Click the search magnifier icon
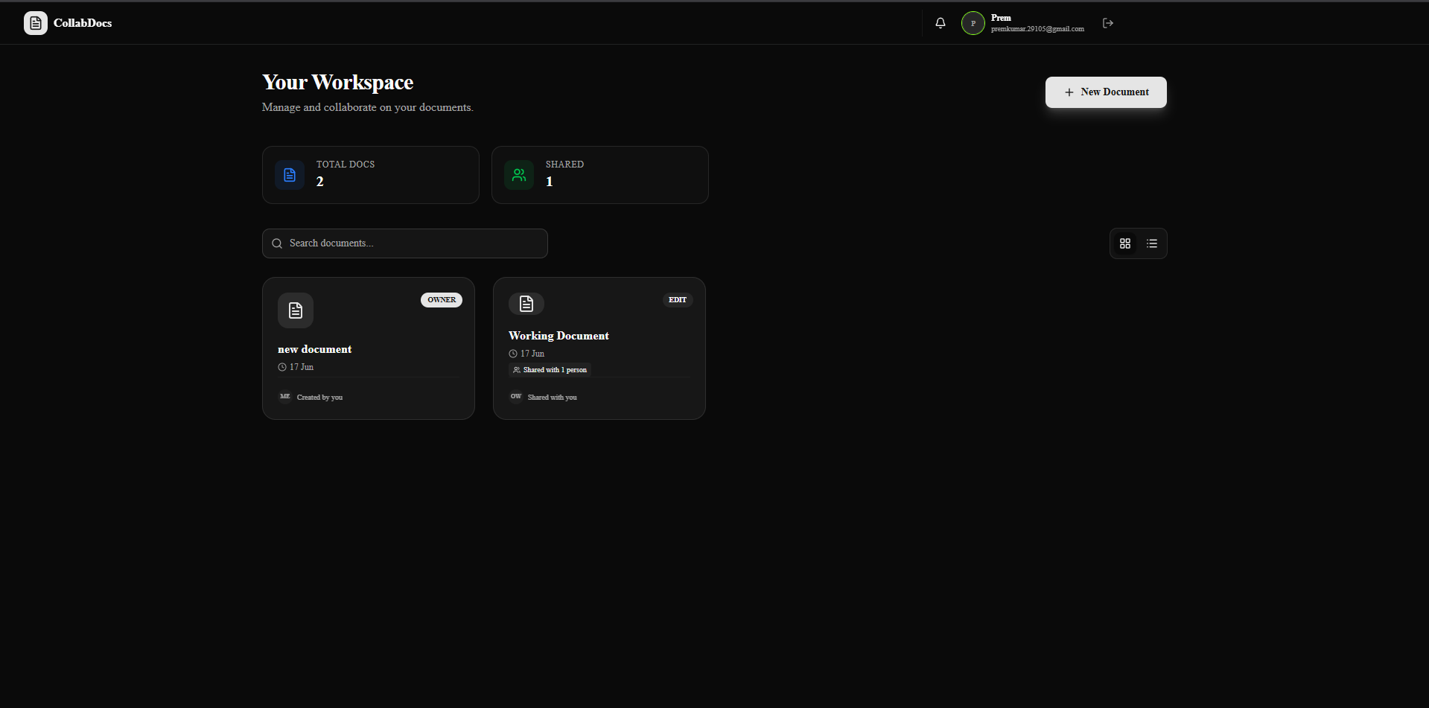 277,243
